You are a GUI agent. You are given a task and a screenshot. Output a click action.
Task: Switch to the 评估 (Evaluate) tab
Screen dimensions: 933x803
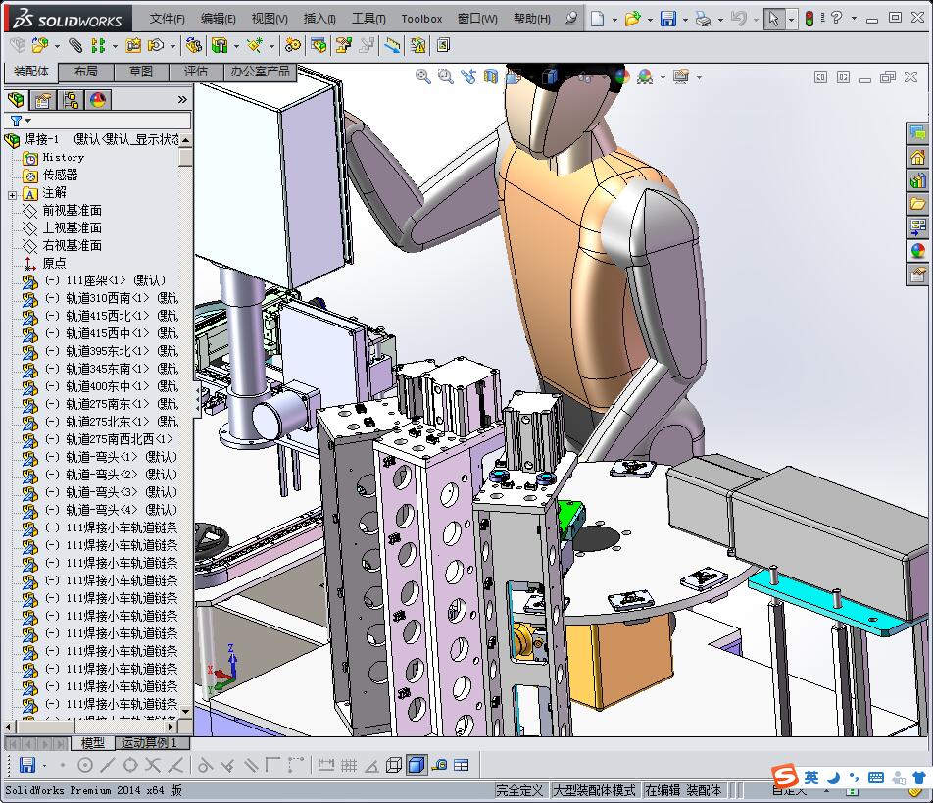click(196, 72)
